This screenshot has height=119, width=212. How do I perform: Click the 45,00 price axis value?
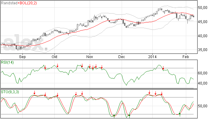[202, 22]
